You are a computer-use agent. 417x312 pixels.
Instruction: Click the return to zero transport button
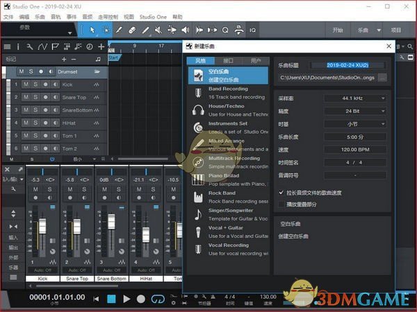(96, 300)
